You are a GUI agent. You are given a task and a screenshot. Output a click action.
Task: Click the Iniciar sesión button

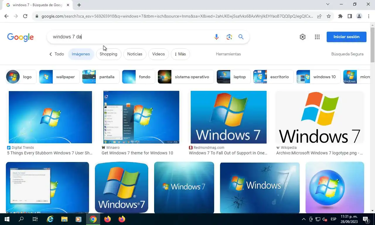click(347, 37)
